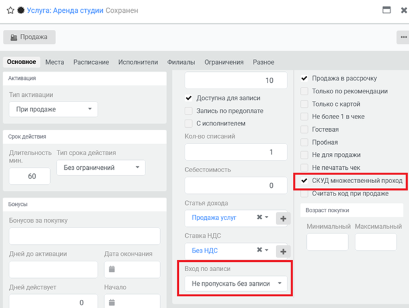
Task: Switch to the Основное tab
Action: tap(22, 62)
